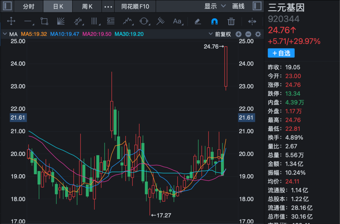This screenshot has width=340, height=224.
Task: Toggle the magnet snap tool
Action: (214, 21)
